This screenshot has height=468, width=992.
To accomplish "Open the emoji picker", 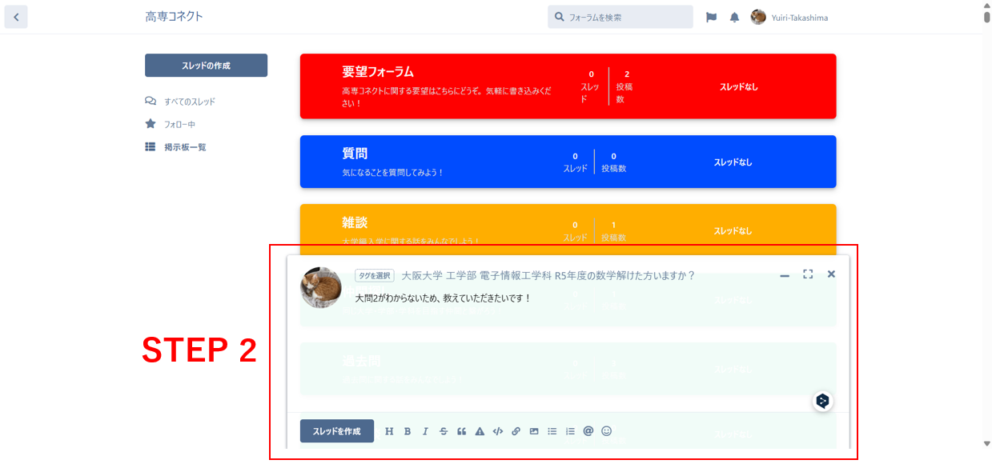I will (x=606, y=430).
